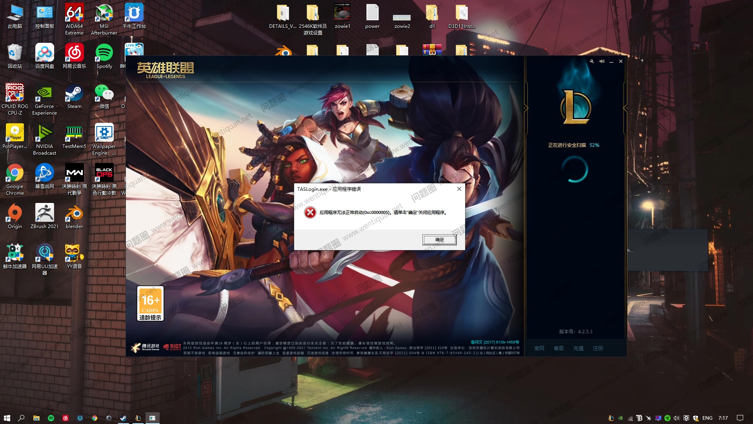Open 客服 customer service link
753x424 pixels.
pyautogui.click(x=559, y=348)
